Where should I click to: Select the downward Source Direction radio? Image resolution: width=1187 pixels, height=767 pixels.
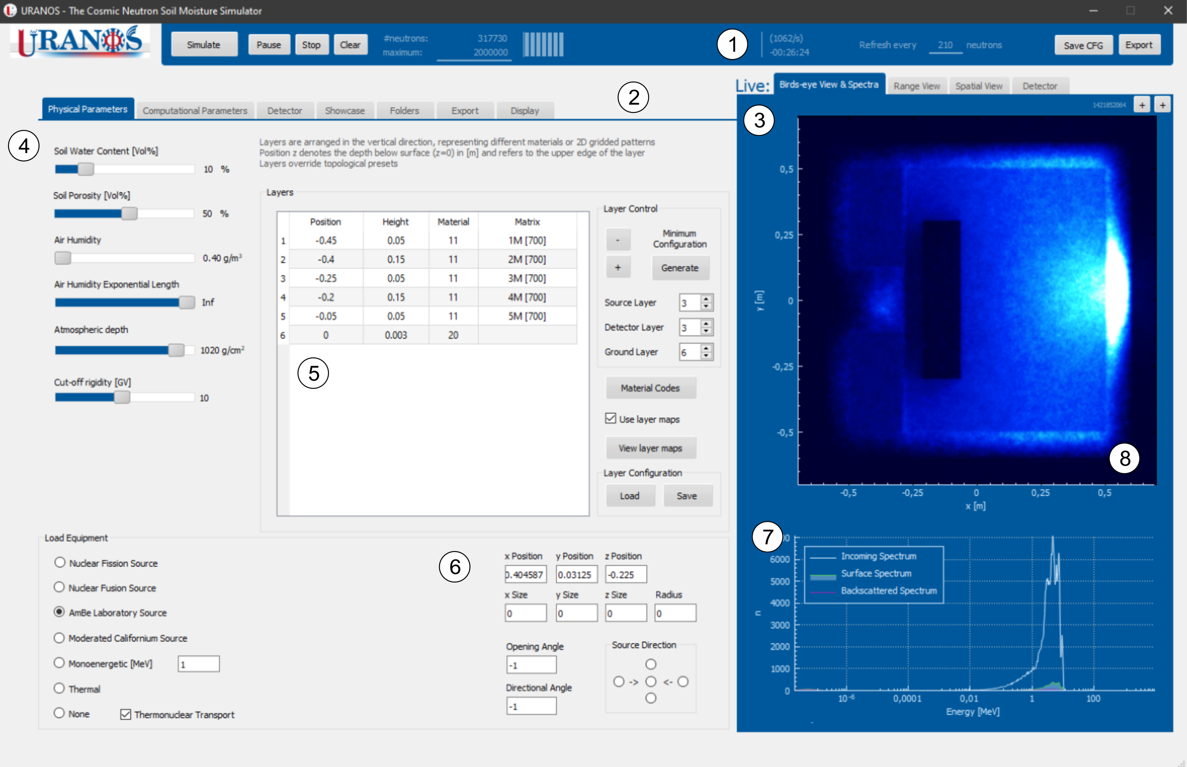(x=650, y=698)
